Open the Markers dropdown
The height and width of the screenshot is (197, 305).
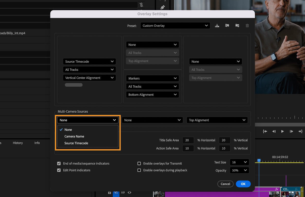(152, 78)
